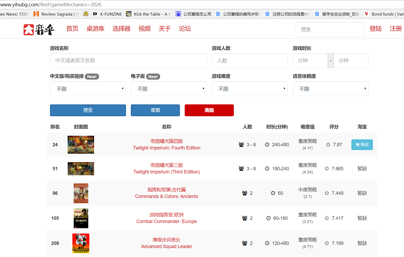The height and width of the screenshot is (257, 404).
Task: Open the K-FUNZINE bookmark icon
Action: [95, 14]
